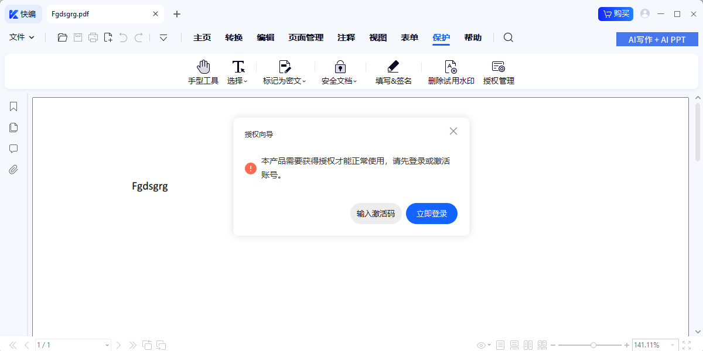This screenshot has height=351, width=703.
Task: Switch to the 注释 ribbon tab
Action: click(x=346, y=37)
